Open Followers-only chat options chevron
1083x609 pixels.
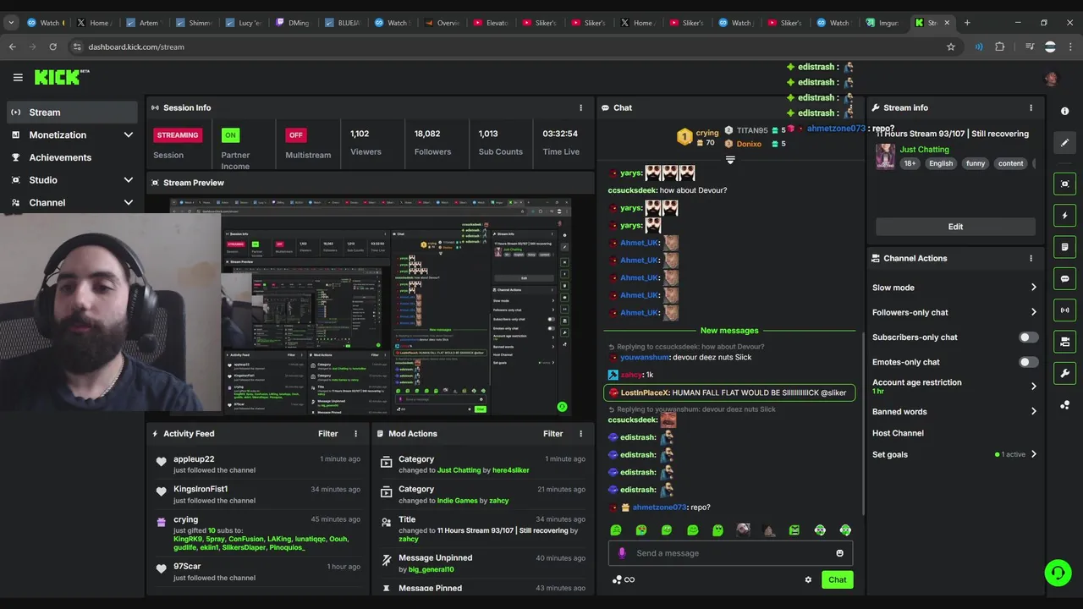tap(1033, 312)
